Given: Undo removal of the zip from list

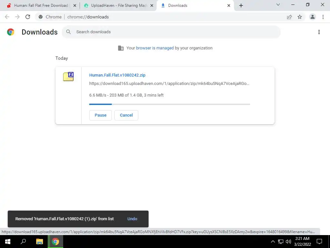Looking at the screenshot, I should (132, 219).
